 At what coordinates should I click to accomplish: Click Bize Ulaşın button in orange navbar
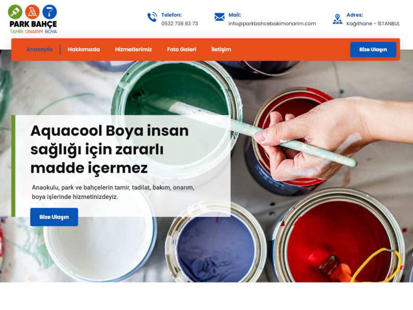[373, 49]
